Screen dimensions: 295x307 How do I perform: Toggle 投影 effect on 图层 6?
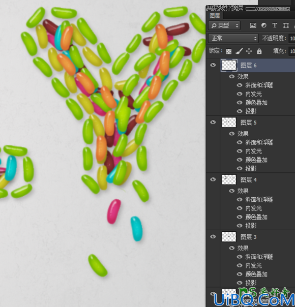pyautogui.click(x=240, y=111)
